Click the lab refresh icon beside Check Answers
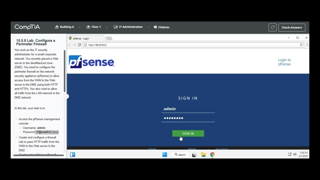Viewport: 320px width, 180px height. [x=272, y=27]
